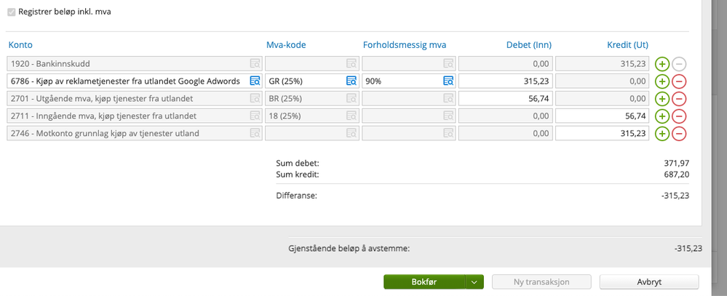The image size is (727, 296).
Task: Open Forholdsmessig mva lookup on 2701 row
Action: pos(448,99)
